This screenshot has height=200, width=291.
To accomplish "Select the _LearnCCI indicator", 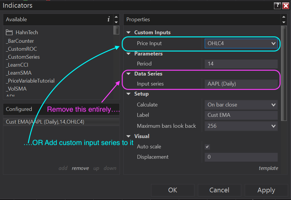I will [17, 65].
